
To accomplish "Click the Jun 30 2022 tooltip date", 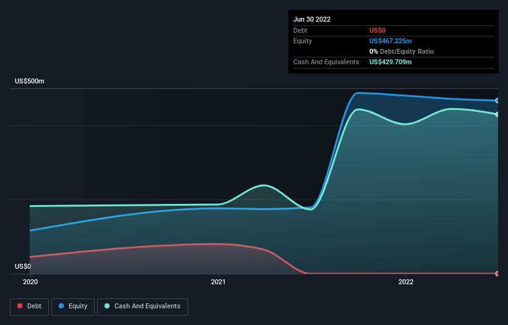I will pyautogui.click(x=312, y=19).
